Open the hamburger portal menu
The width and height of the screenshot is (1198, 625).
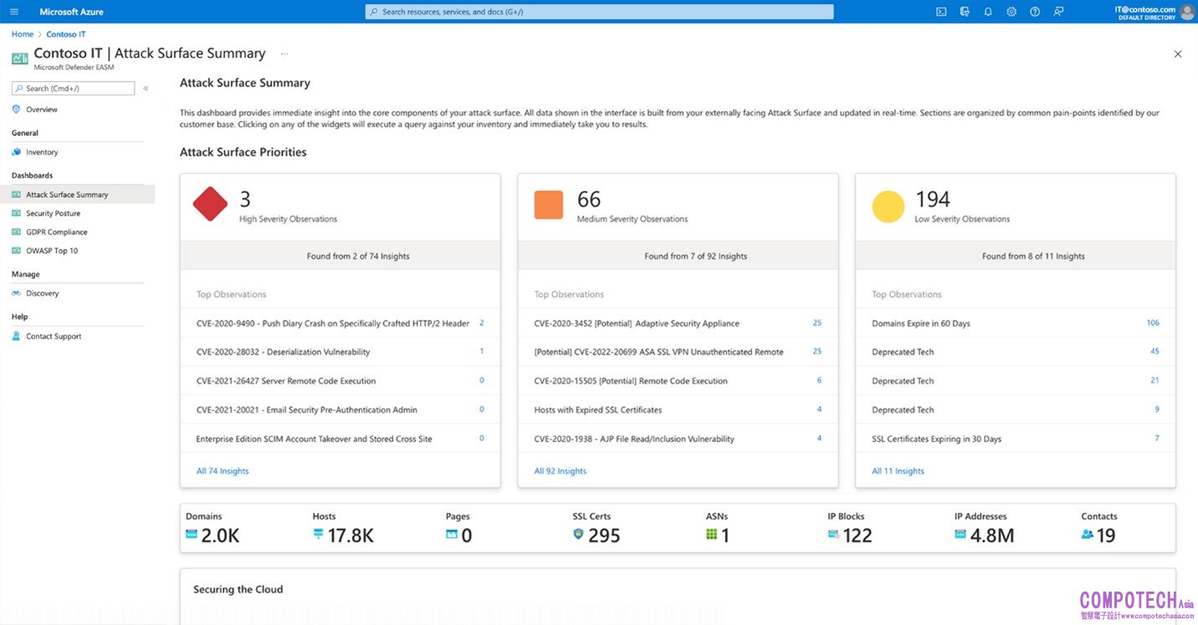pos(14,12)
